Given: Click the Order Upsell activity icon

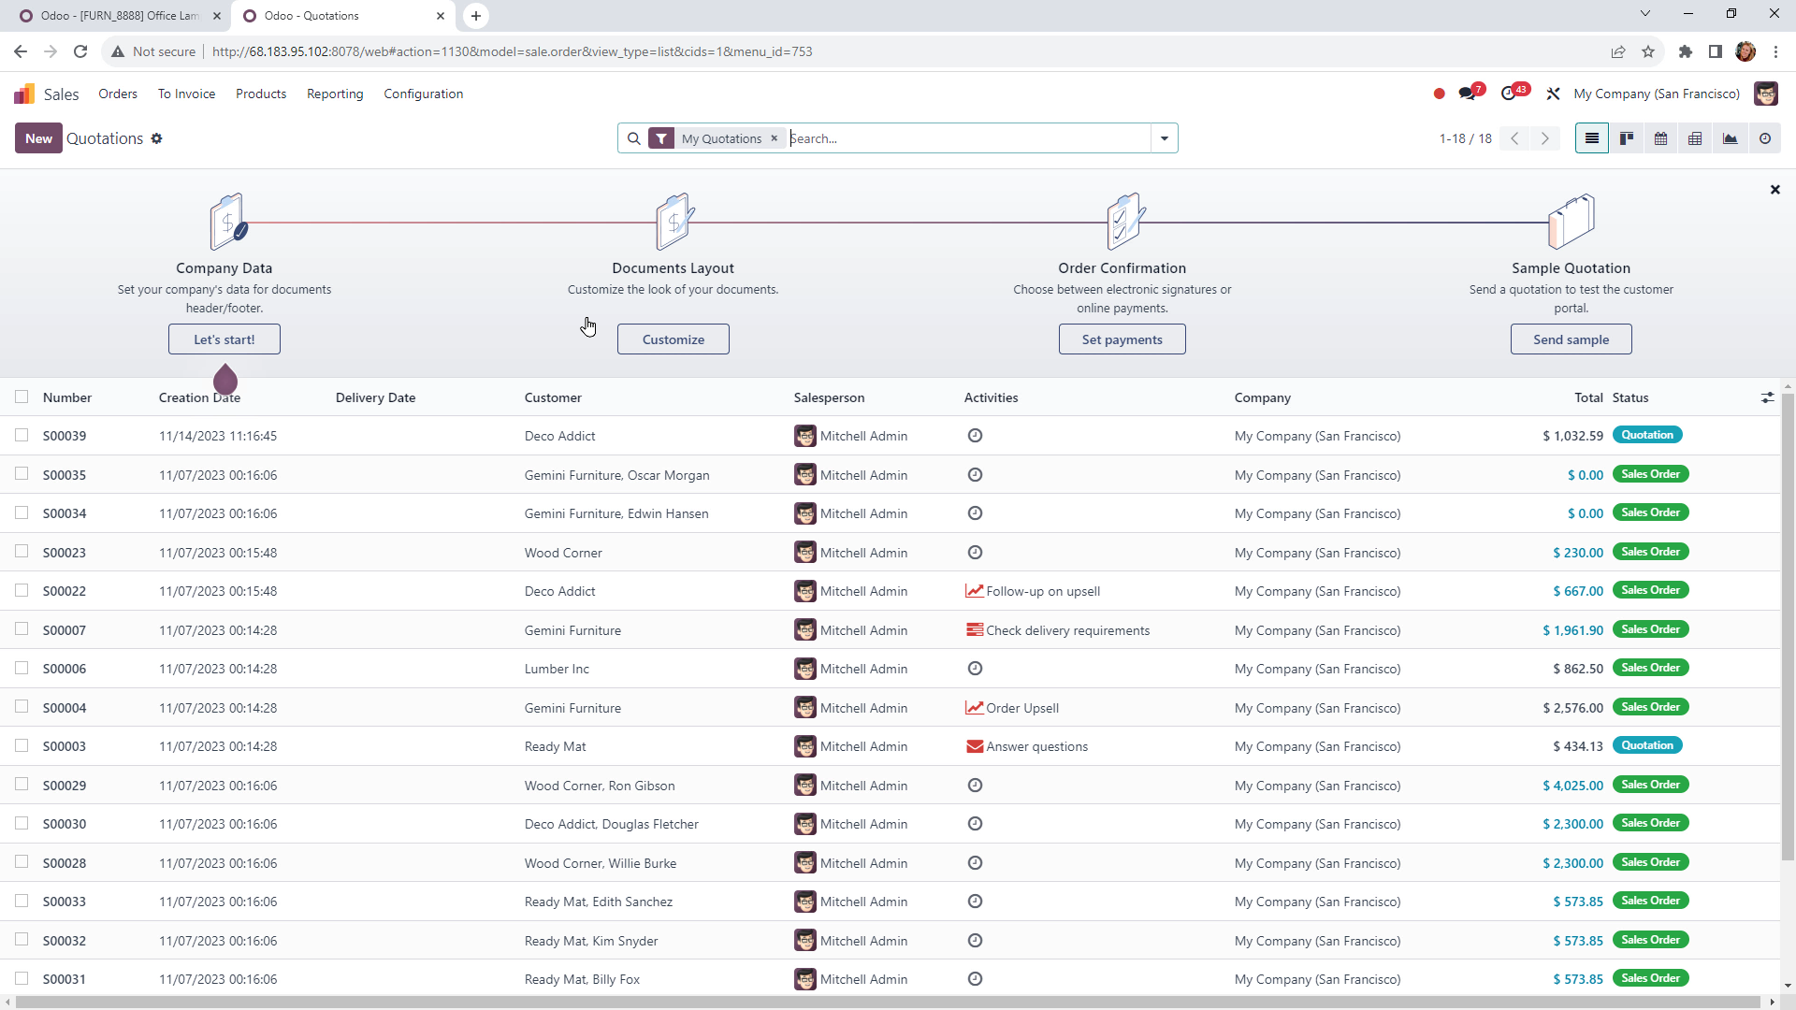Looking at the screenshot, I should tap(974, 708).
